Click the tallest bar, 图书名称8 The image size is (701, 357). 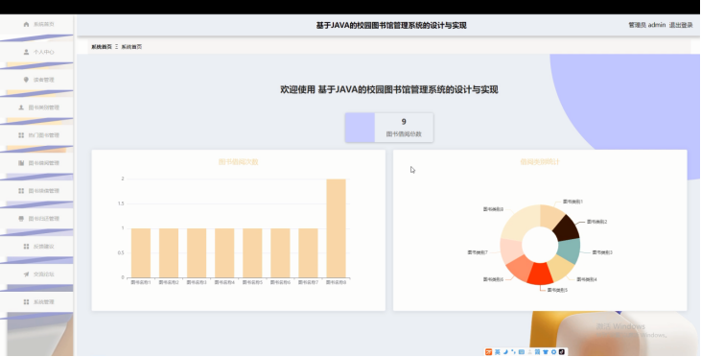click(x=337, y=228)
